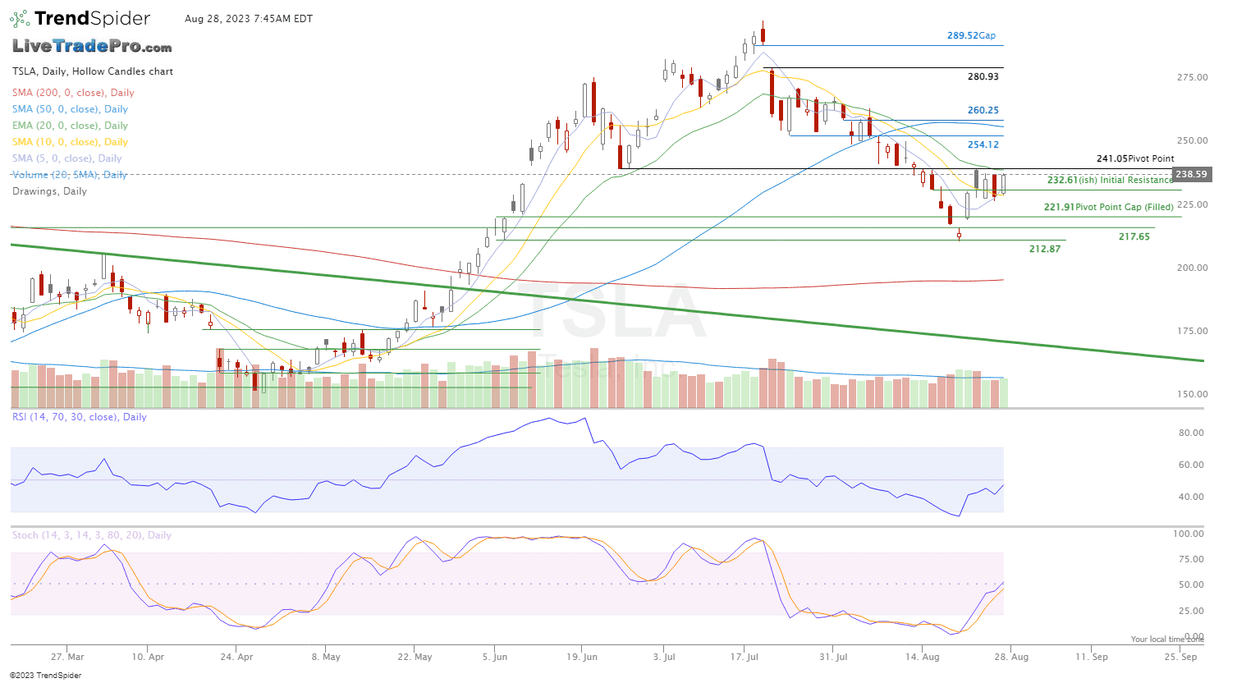Click the 232.61(ish) Initial Resistance label
This screenshot has width=1237, height=683.
point(1110,180)
